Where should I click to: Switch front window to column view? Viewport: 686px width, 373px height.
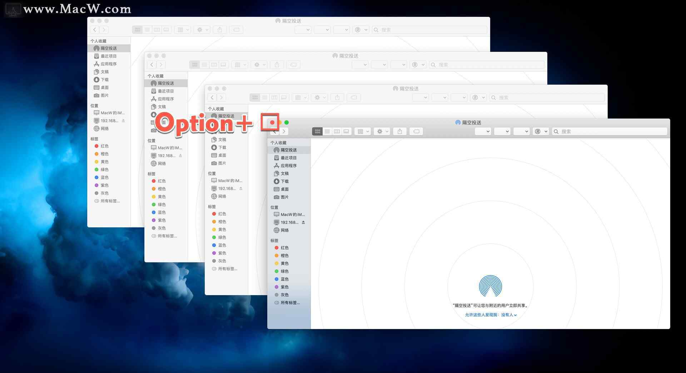click(337, 131)
